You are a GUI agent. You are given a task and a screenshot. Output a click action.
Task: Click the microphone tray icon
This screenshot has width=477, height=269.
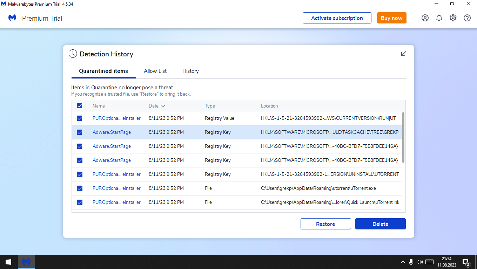tap(411, 262)
